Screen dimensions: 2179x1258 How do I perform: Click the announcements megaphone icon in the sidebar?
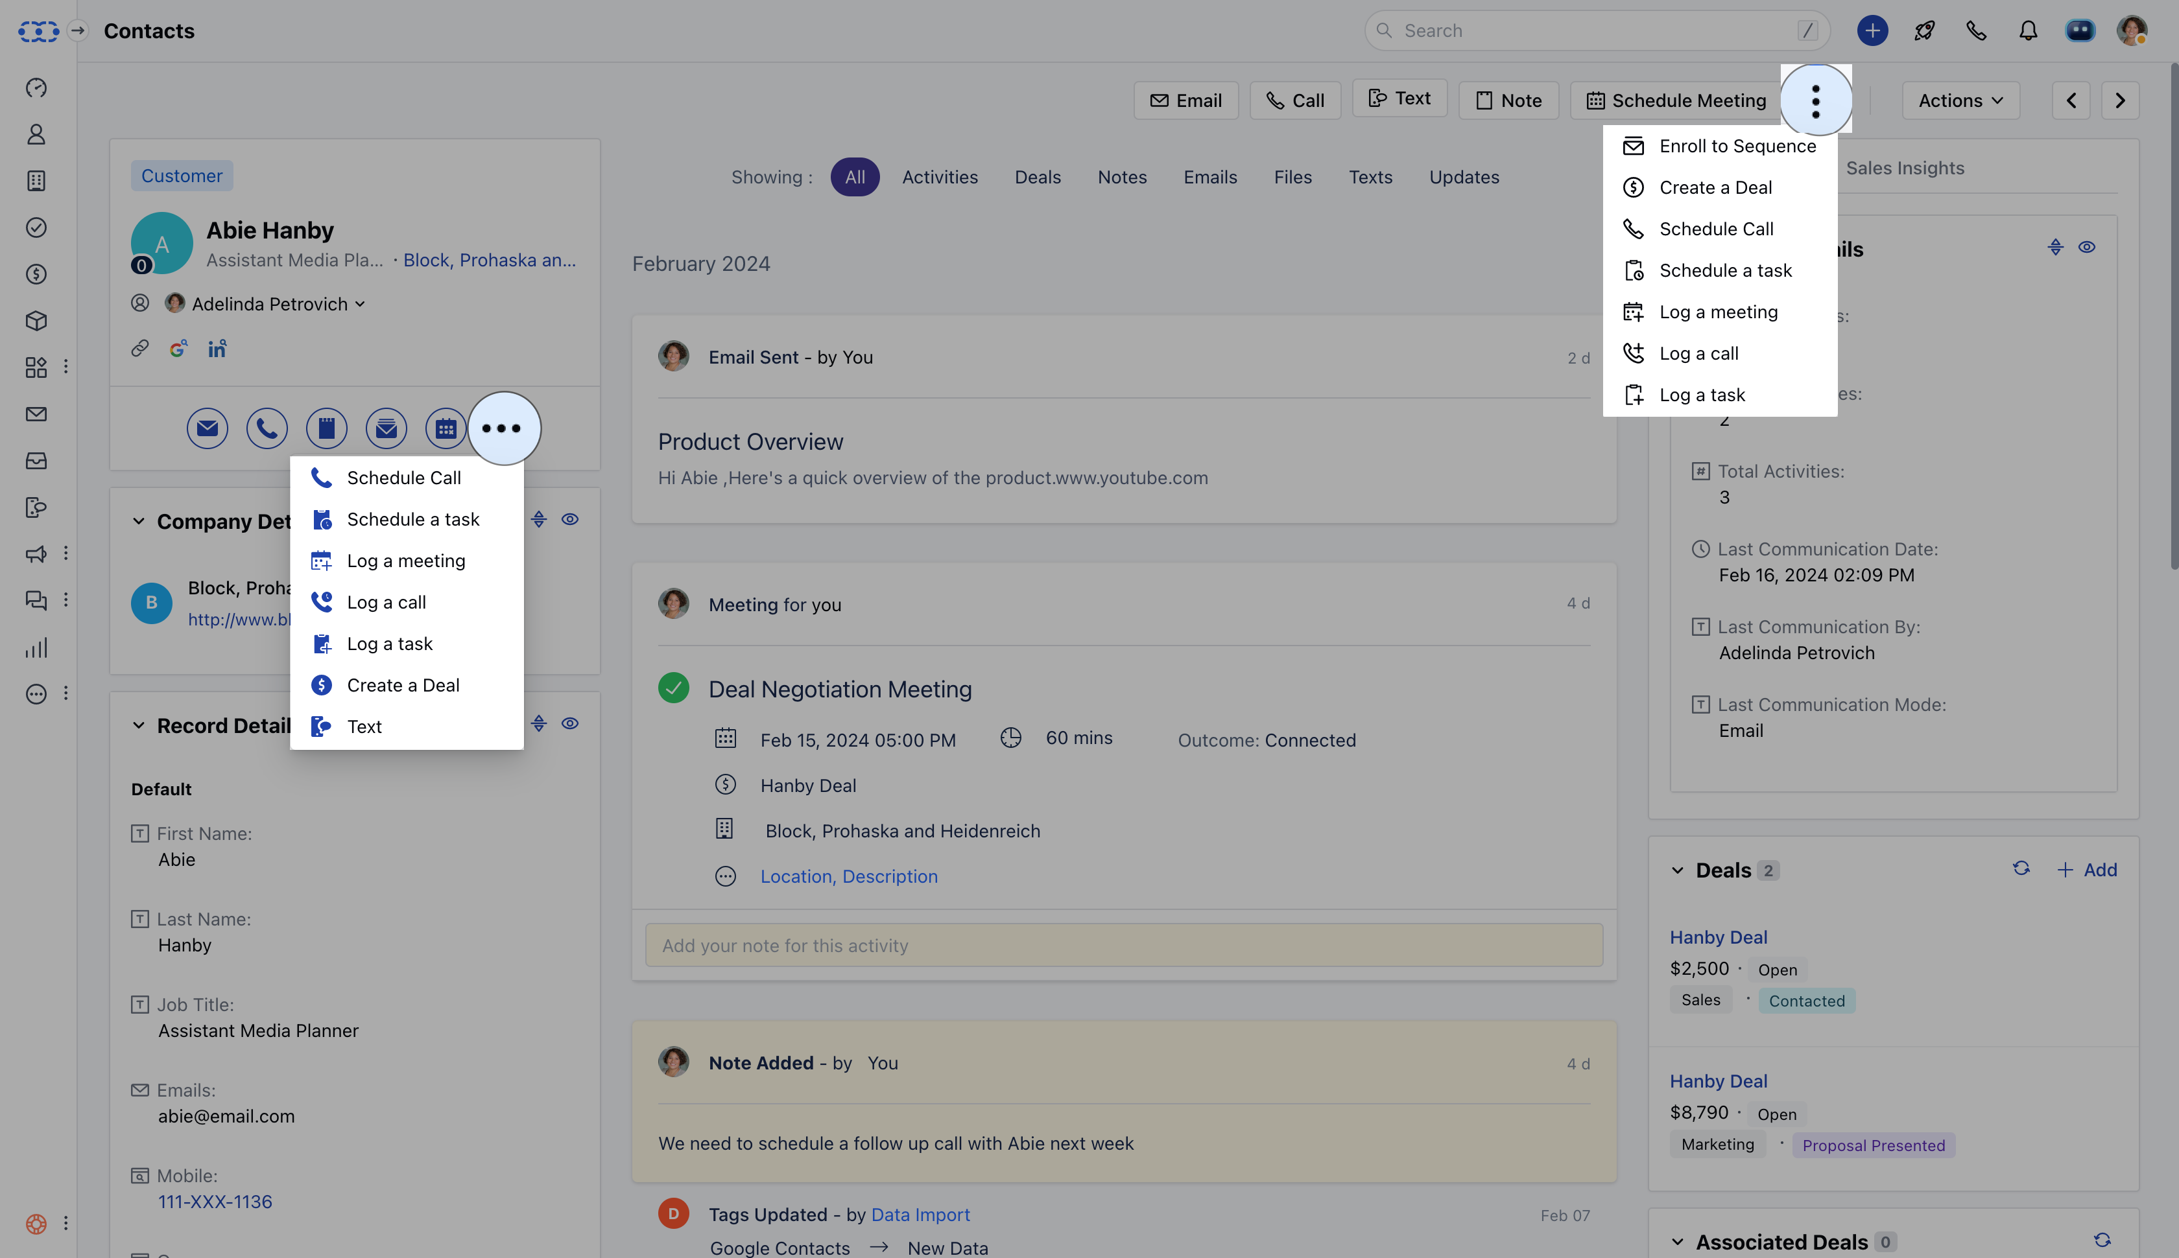coord(36,553)
